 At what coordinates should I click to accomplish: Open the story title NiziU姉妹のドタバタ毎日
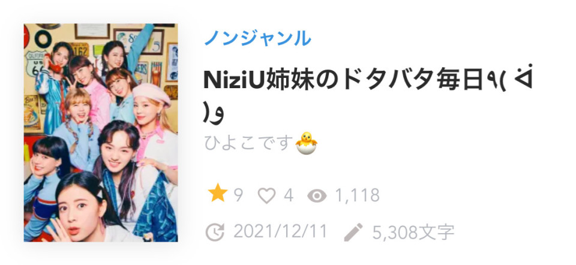pyautogui.click(x=343, y=81)
